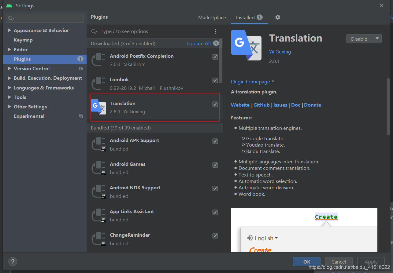
Task: Click the Android APK Support plugin icon
Action: (x=98, y=144)
